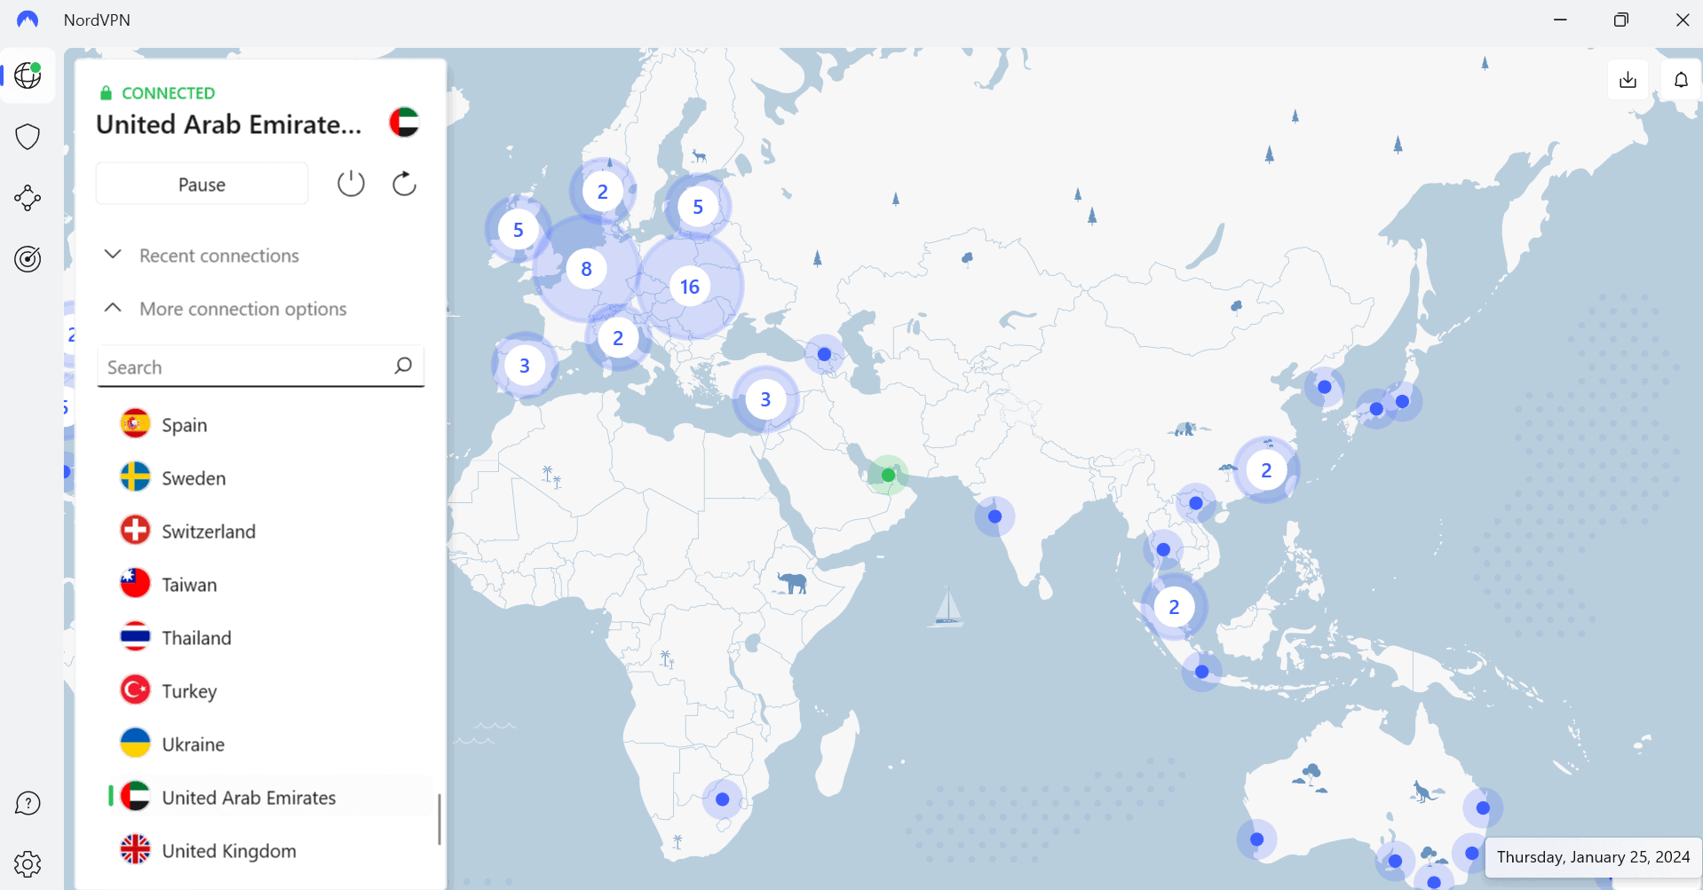Pause the VPN connection
Image resolution: width=1703 pixels, height=890 pixels.
[202, 185]
